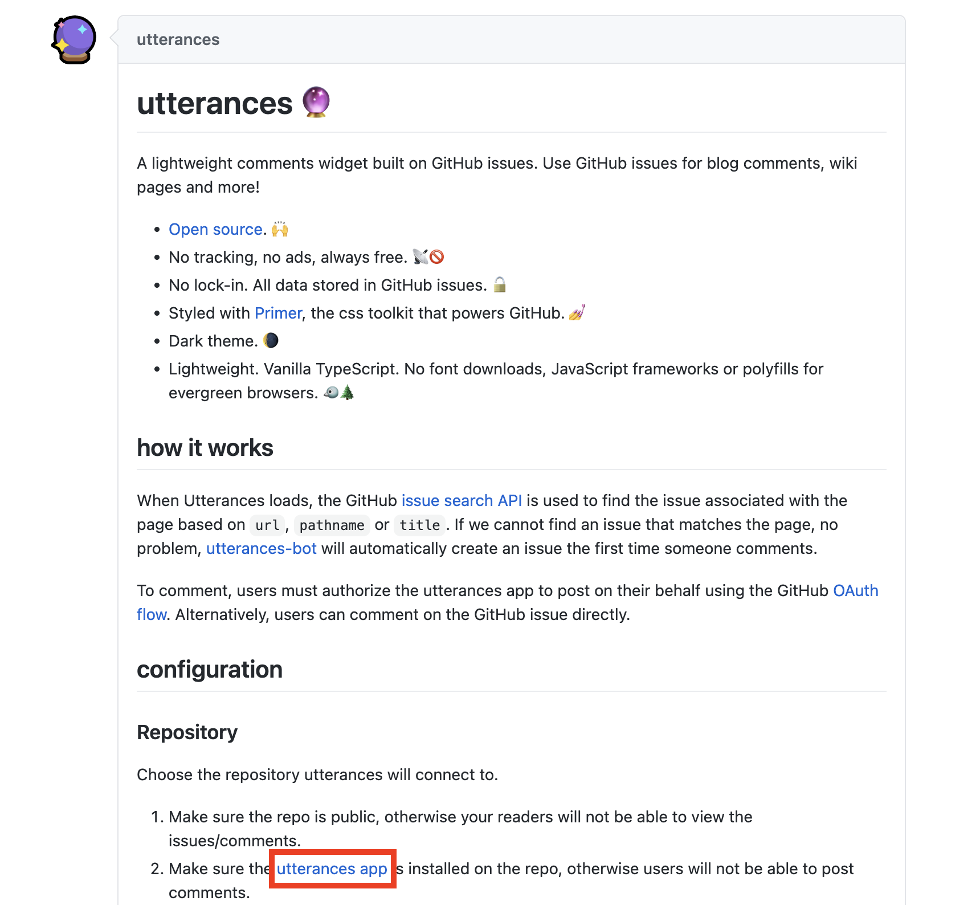This screenshot has height=905, width=980.
Task: Open the Primer hyperlink
Action: (x=277, y=312)
